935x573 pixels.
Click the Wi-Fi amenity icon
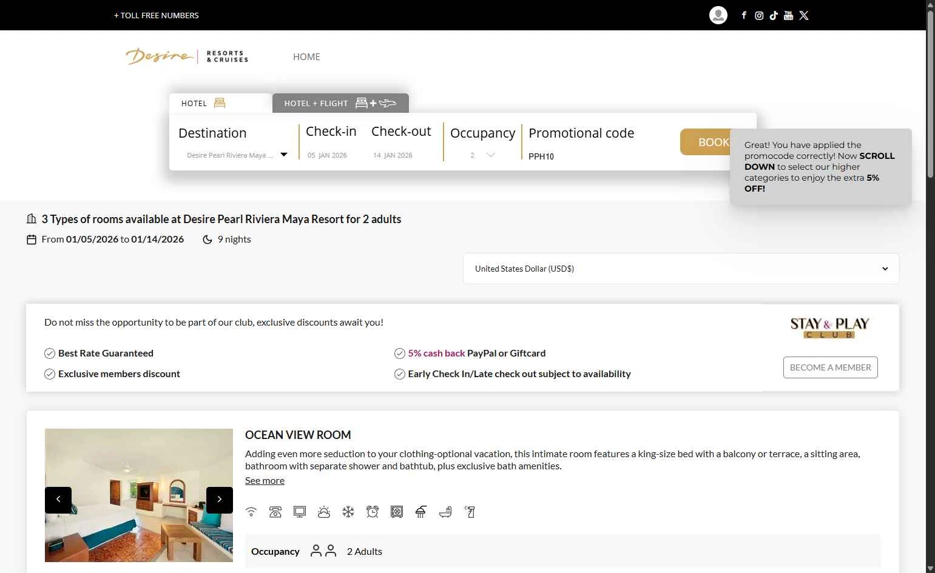click(251, 512)
